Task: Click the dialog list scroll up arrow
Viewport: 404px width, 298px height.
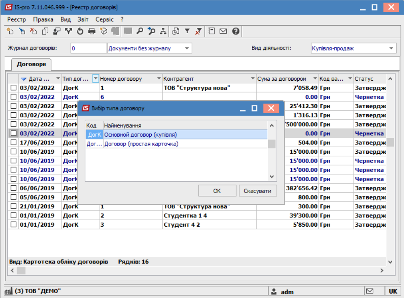Action: pyautogui.click(x=272, y=126)
